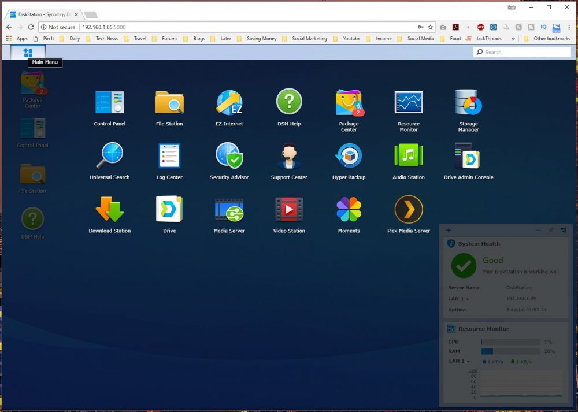578x412 pixels.
Task: Click the address bar URL
Action: coord(104,27)
